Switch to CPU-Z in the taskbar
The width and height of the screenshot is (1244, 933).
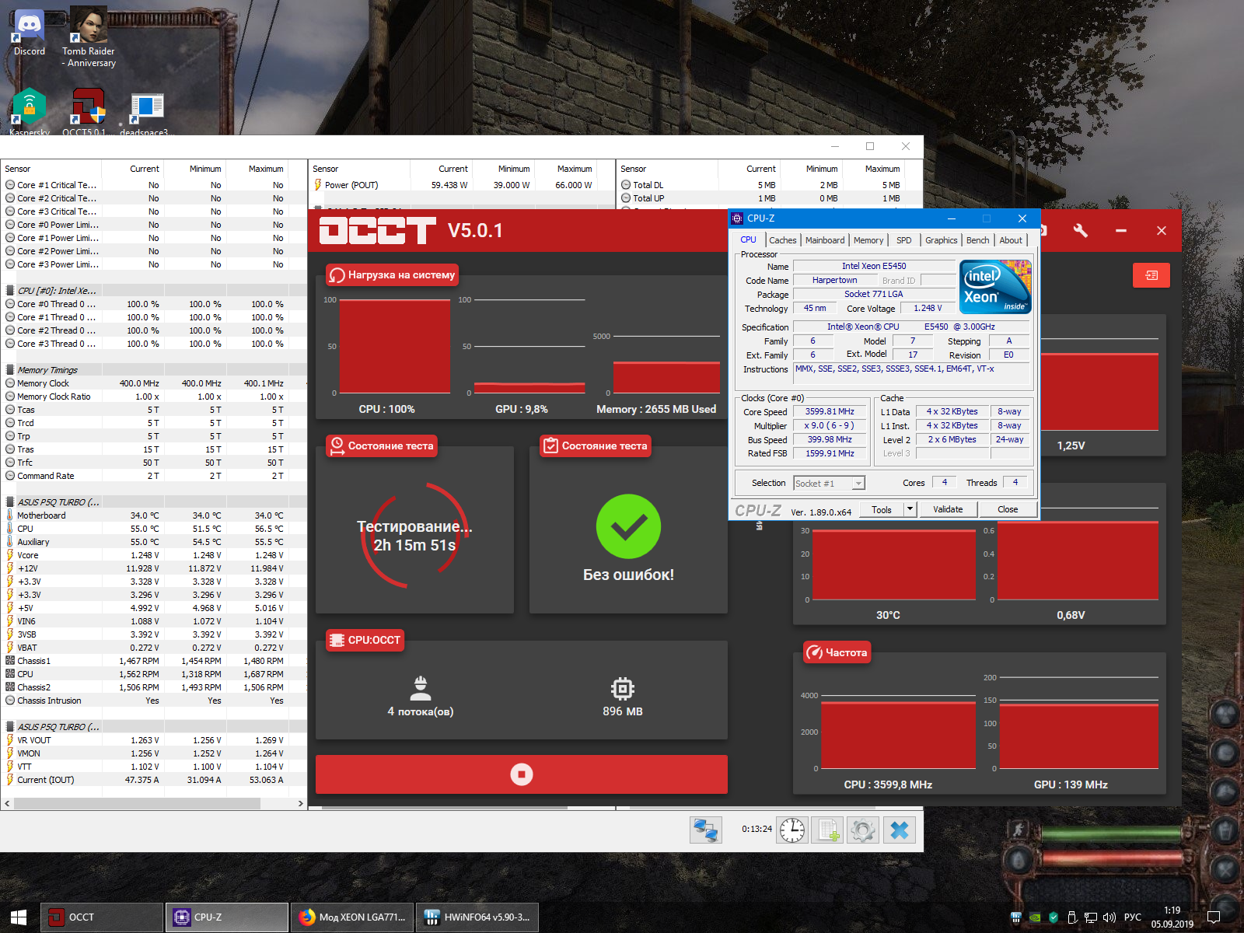pos(227,917)
